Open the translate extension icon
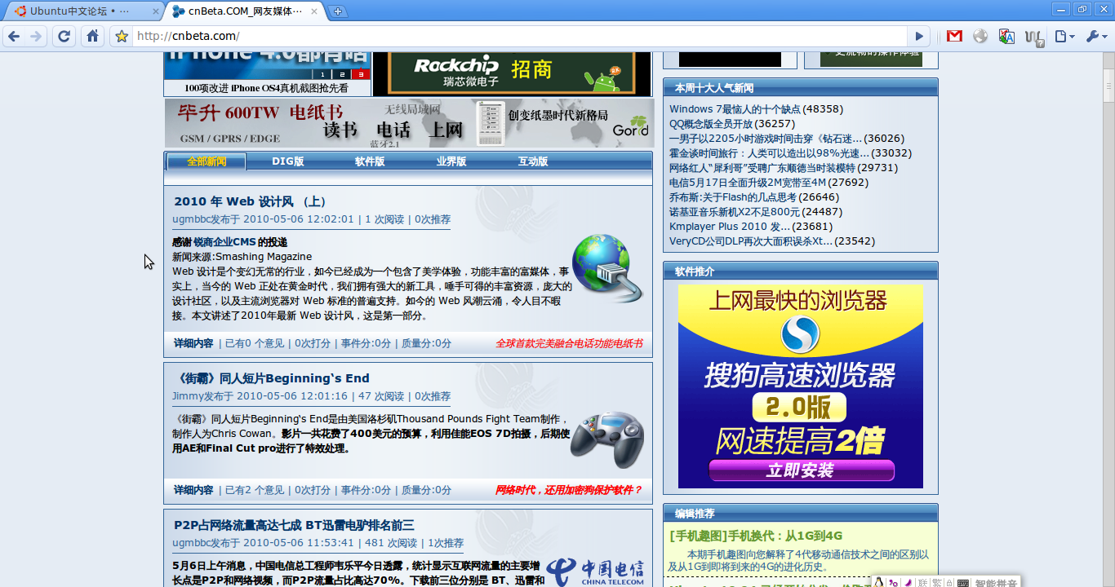 click(1006, 36)
